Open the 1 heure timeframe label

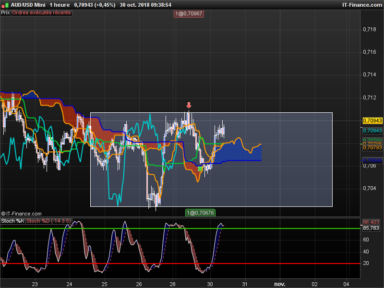[x=60, y=5]
